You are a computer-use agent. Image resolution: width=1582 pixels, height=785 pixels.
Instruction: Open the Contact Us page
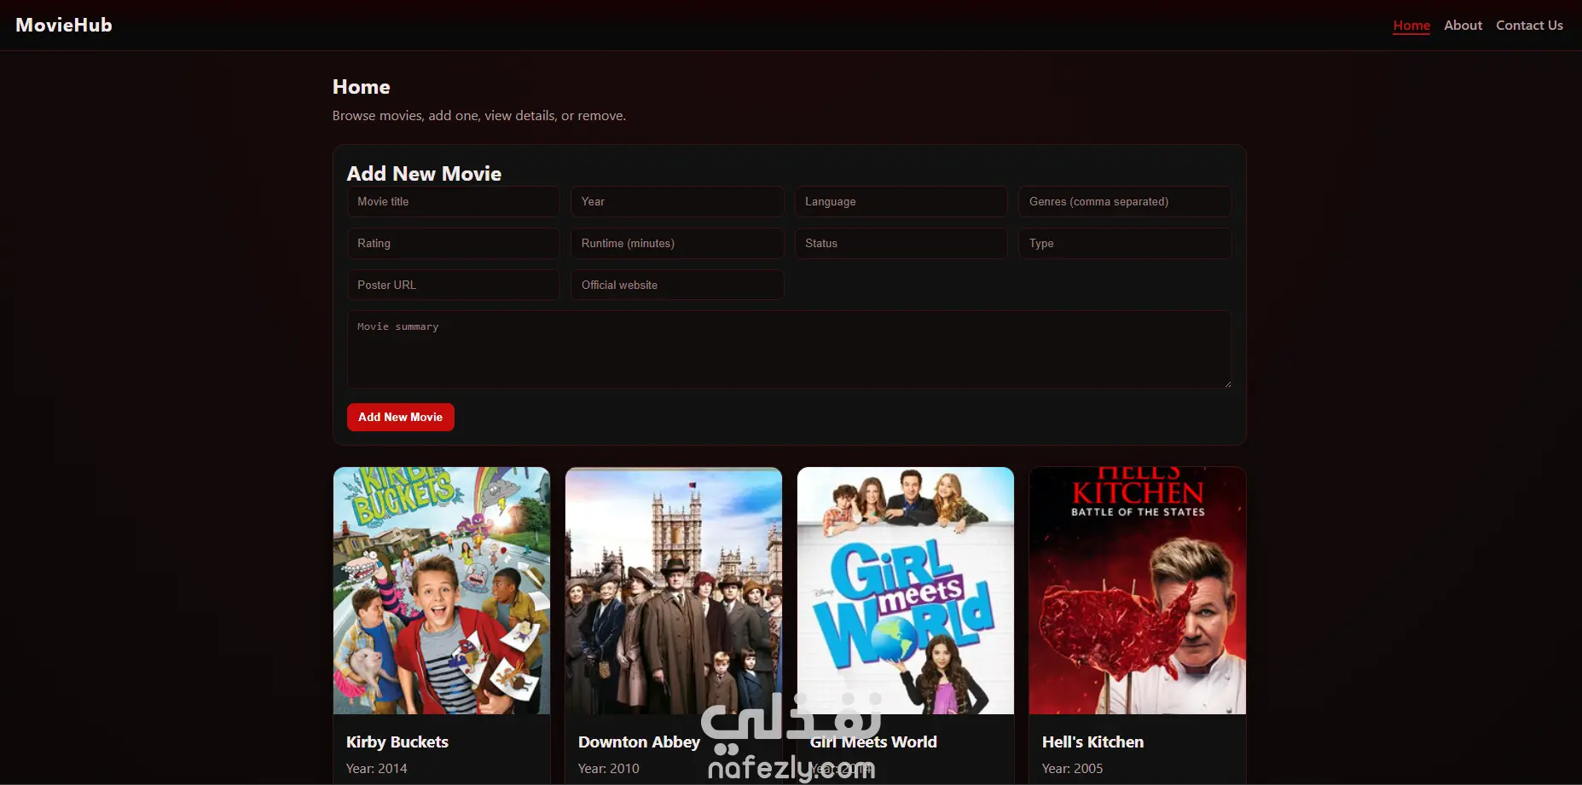[1529, 26]
